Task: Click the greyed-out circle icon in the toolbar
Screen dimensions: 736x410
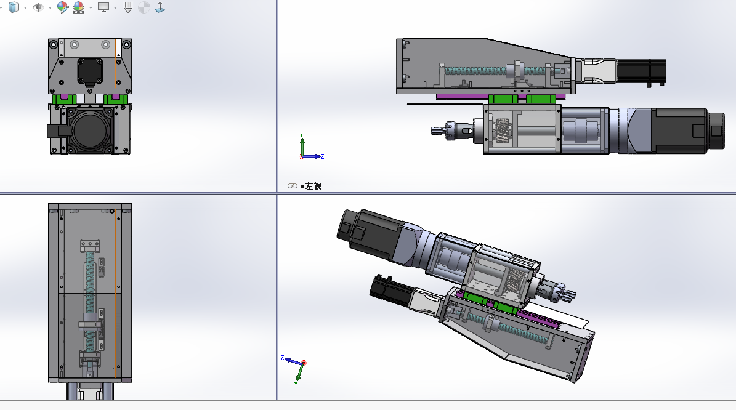Action: (x=144, y=7)
